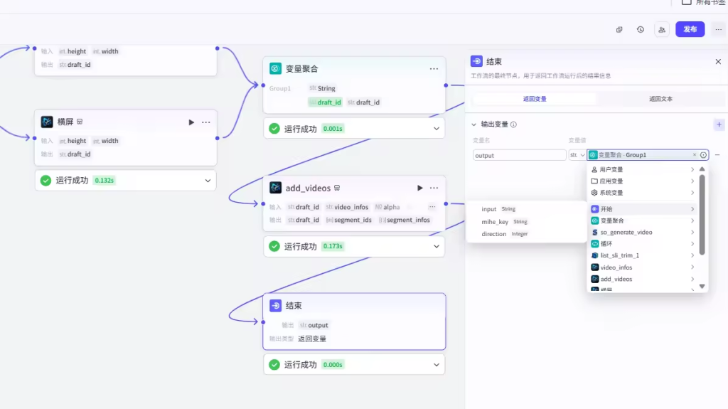
Task: Click the output variable name field
Action: pos(519,155)
